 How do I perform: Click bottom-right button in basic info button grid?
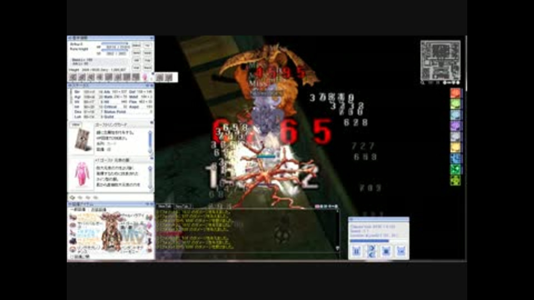[147, 68]
